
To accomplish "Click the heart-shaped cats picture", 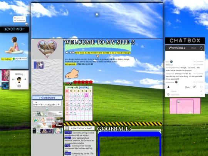I will (47, 49).
